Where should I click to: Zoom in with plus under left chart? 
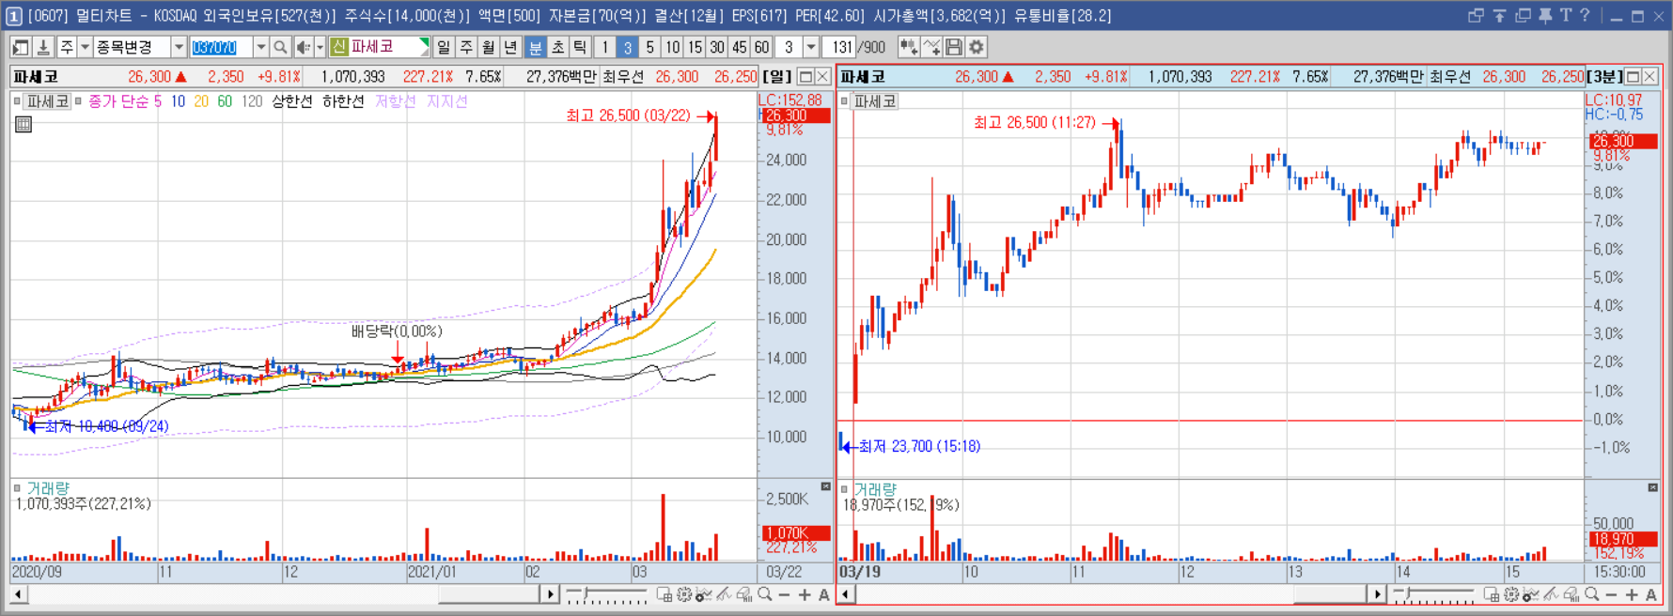coord(805,595)
